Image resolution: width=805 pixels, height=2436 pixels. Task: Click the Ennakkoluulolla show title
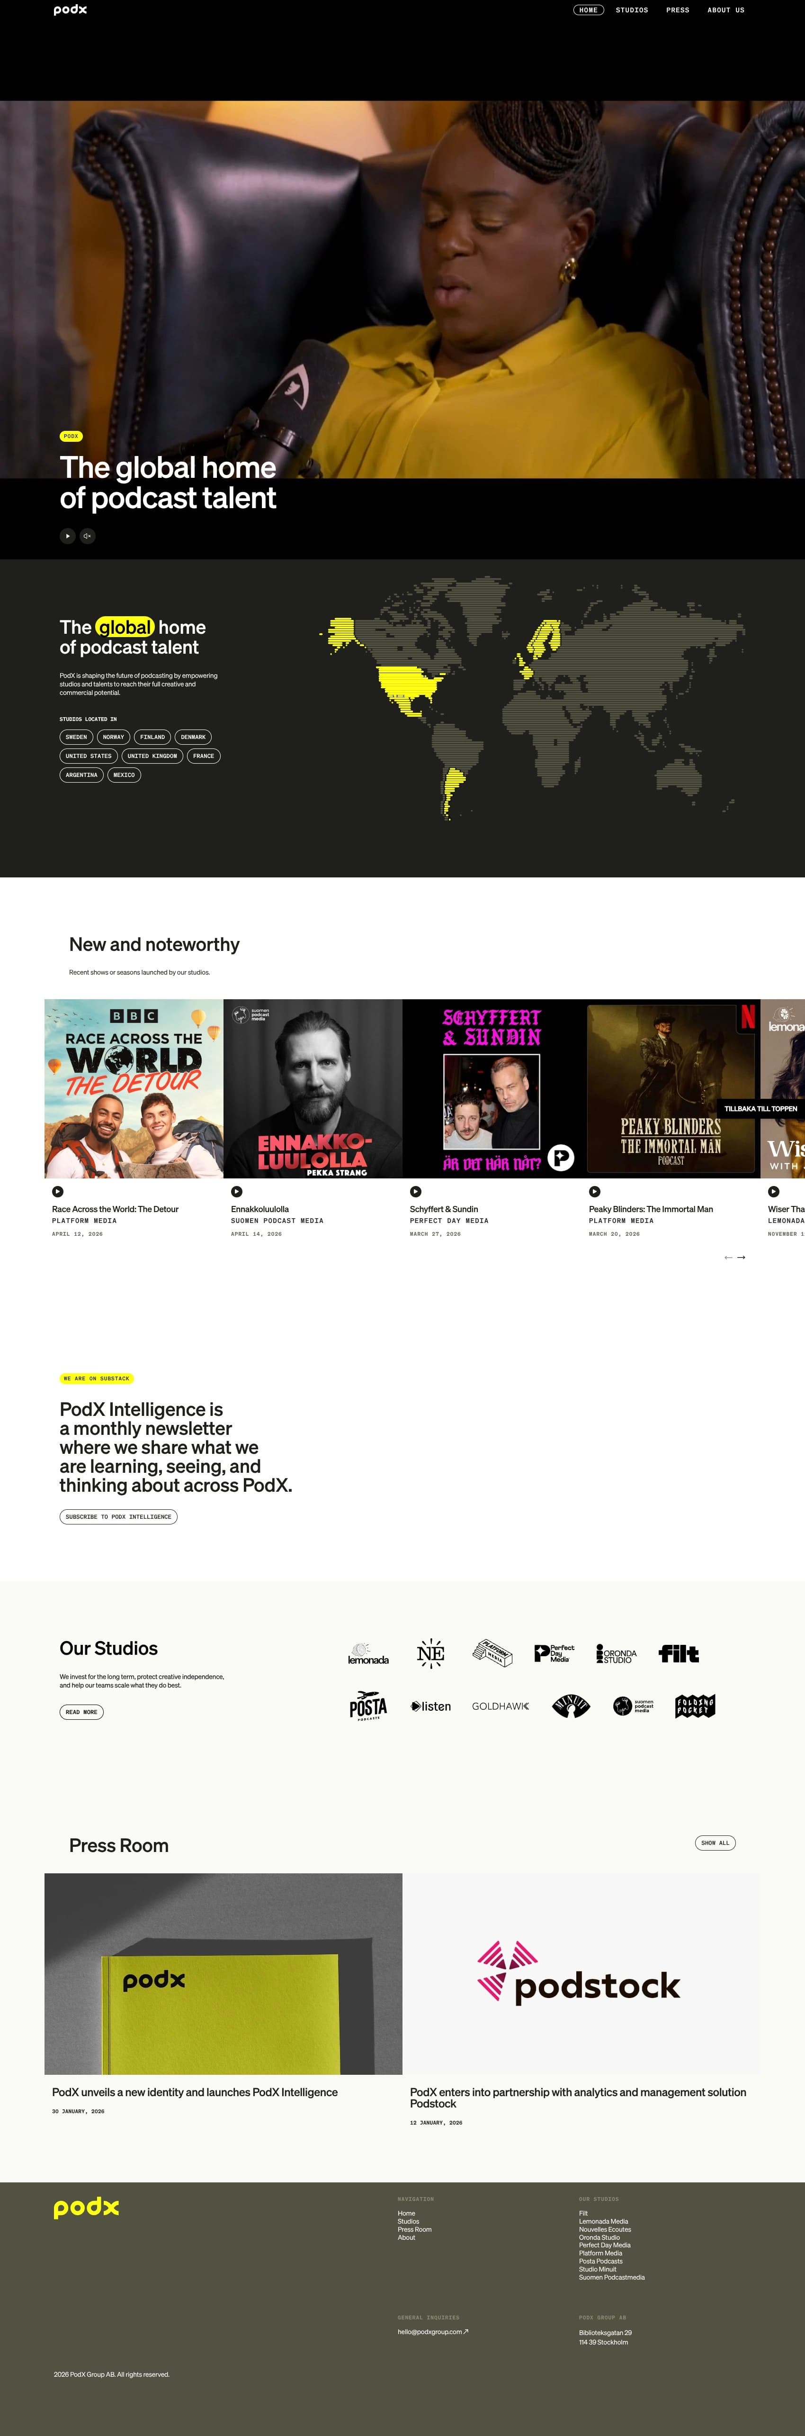pos(260,1210)
